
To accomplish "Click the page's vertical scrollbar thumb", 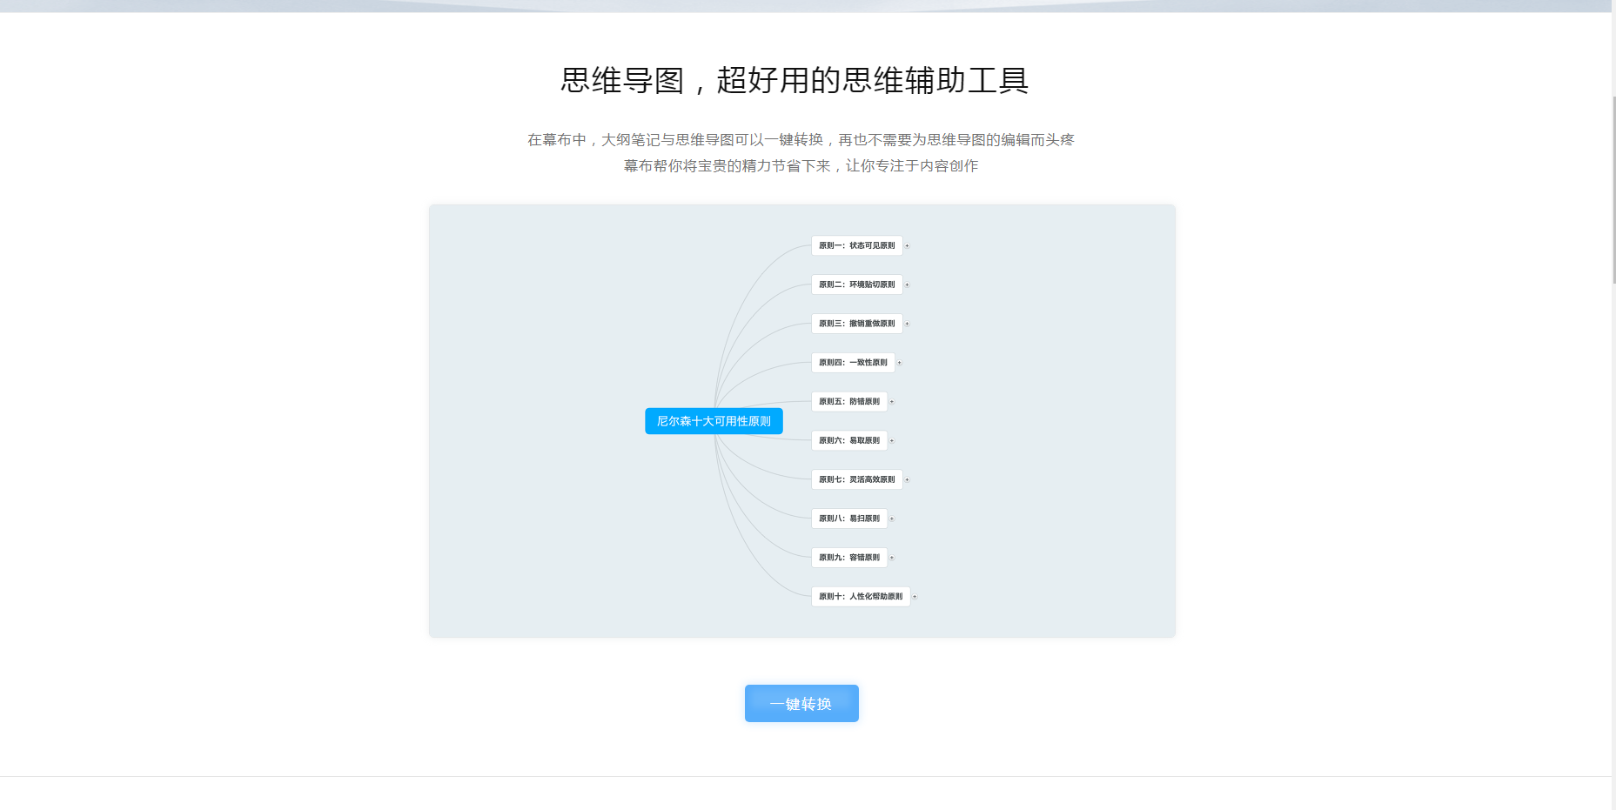I will (x=1614, y=189).
